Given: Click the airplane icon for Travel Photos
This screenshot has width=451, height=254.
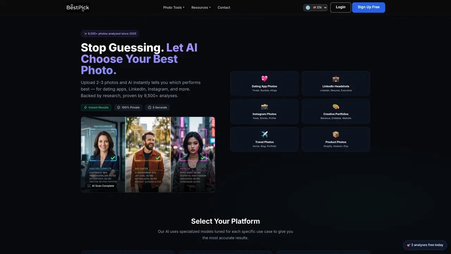Looking at the screenshot, I should click(264, 134).
